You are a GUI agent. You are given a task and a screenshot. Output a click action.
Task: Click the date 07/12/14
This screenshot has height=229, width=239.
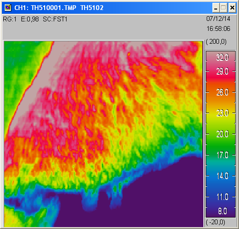point(218,19)
